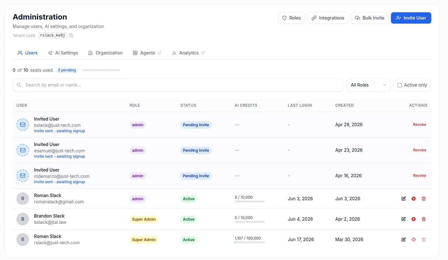This screenshot has height=260, width=448.
Task: Click the Apr 29, 2026 created date
Action: (349, 125)
